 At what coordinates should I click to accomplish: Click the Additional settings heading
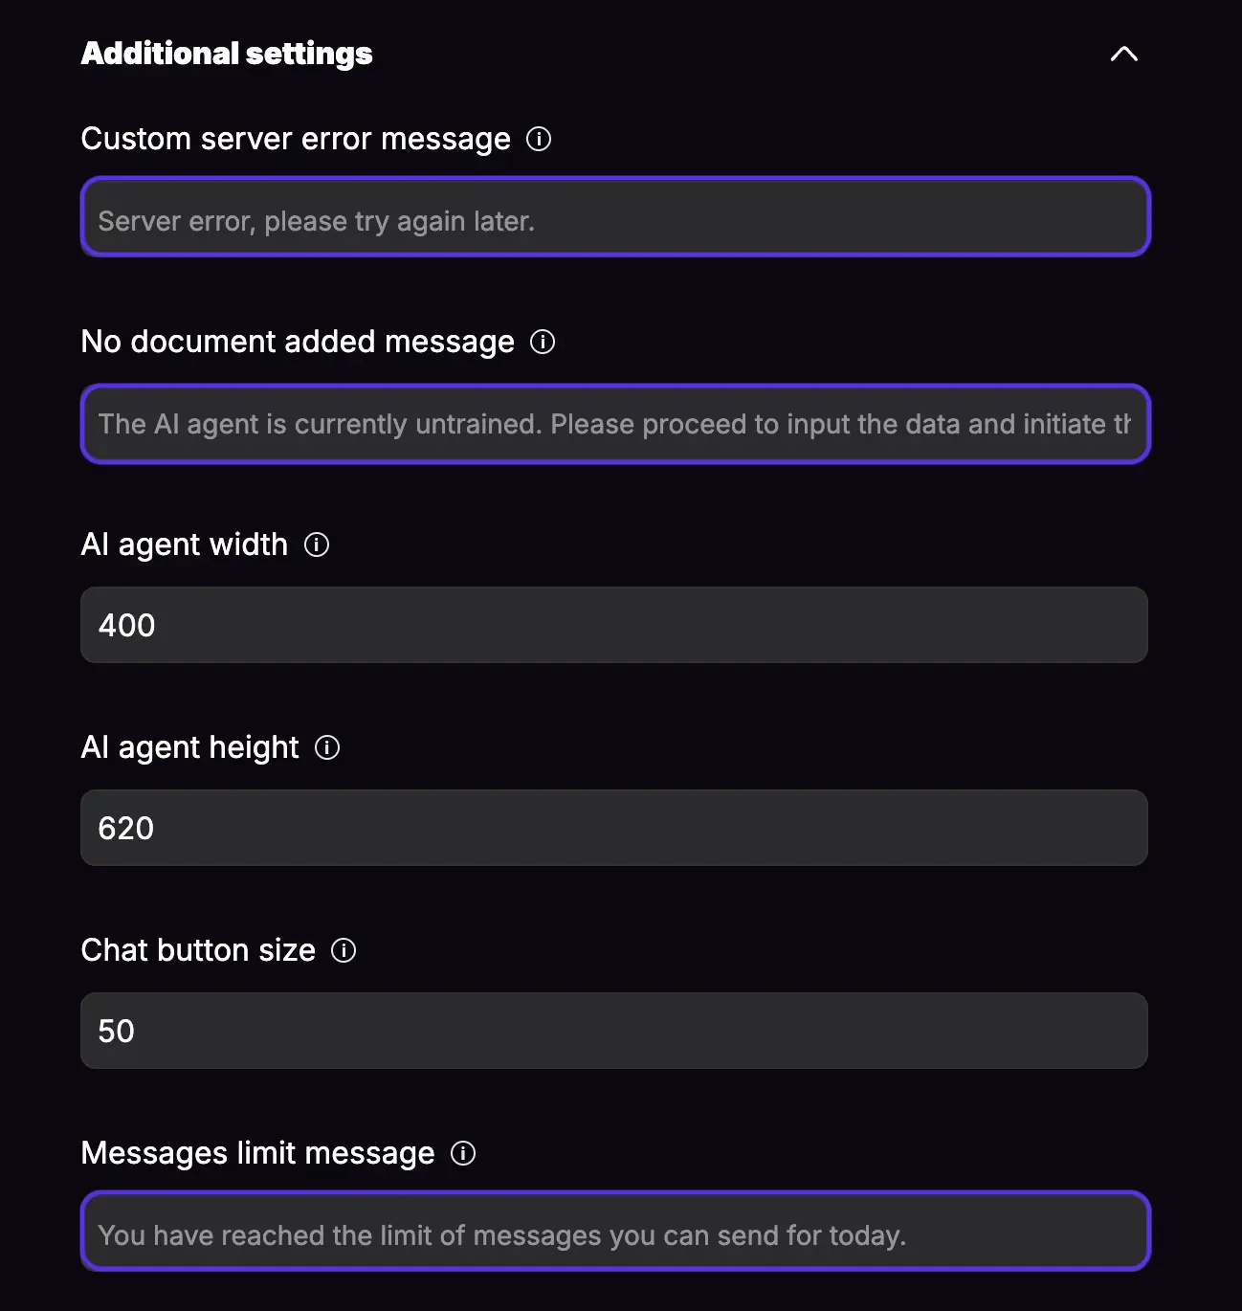227,54
